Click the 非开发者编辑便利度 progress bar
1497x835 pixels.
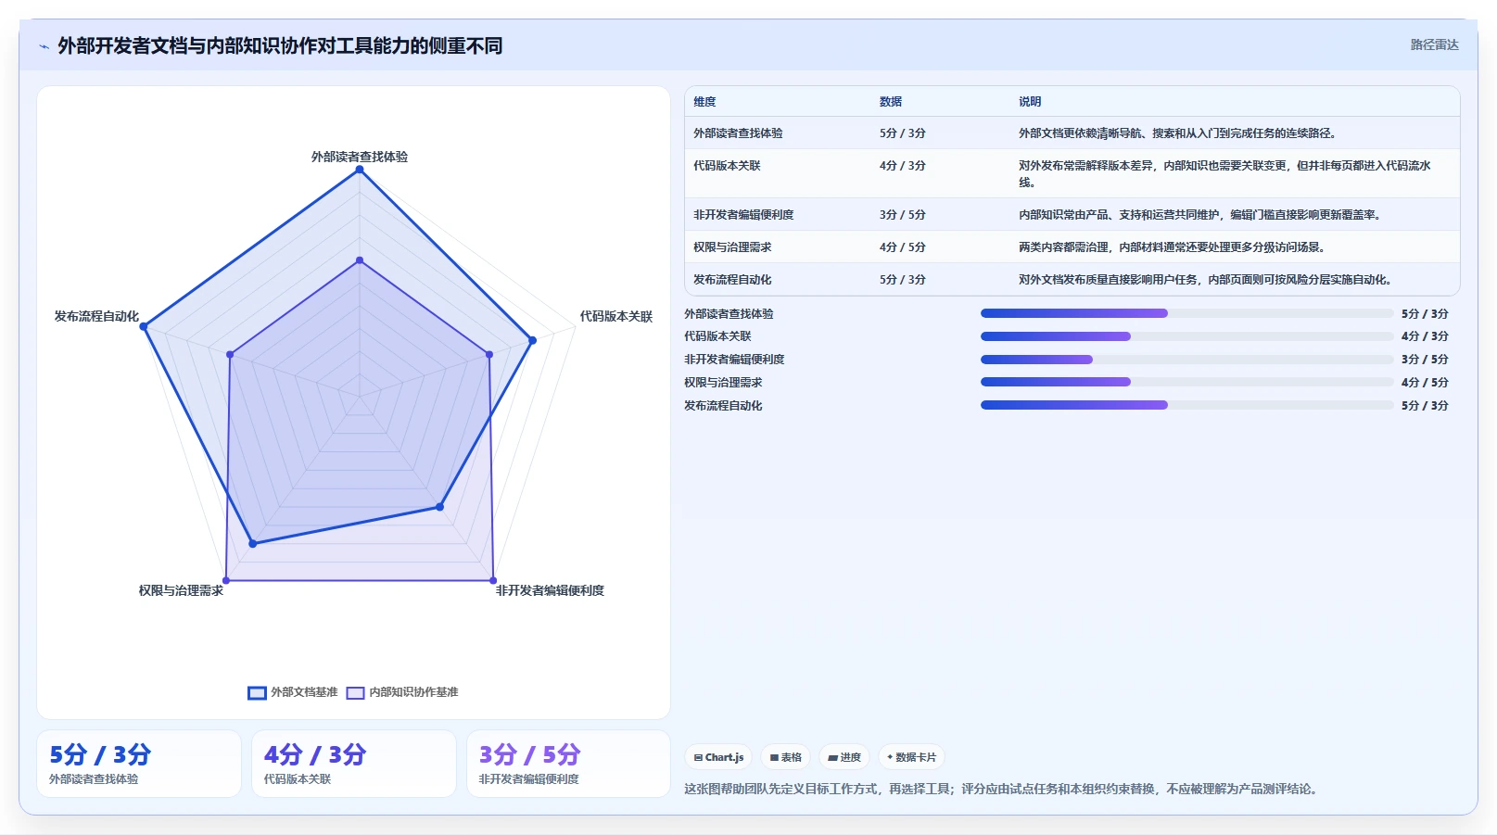pyautogui.click(x=1186, y=360)
